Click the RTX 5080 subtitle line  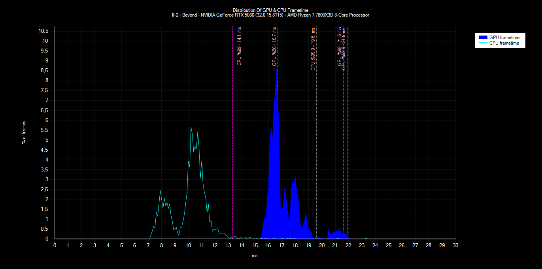[270, 15]
